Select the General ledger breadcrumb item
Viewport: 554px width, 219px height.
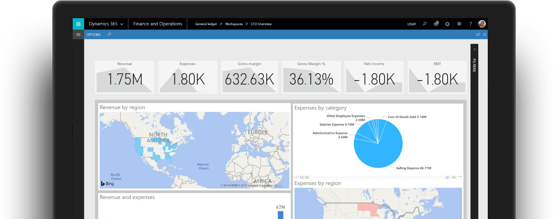click(205, 24)
